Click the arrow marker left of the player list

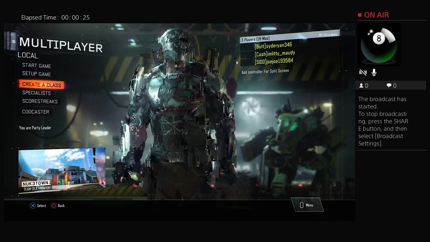[237, 63]
